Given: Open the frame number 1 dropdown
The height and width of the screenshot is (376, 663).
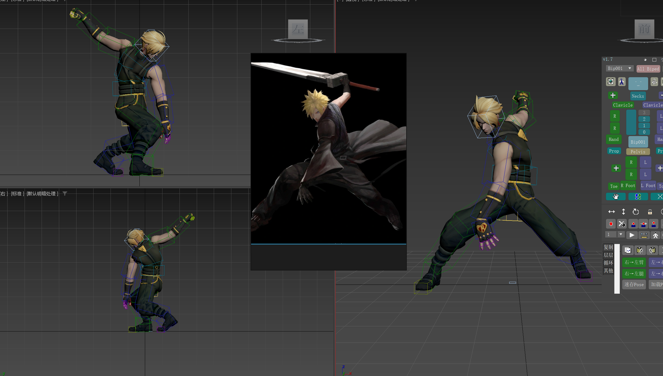Looking at the screenshot, I should (x=621, y=234).
